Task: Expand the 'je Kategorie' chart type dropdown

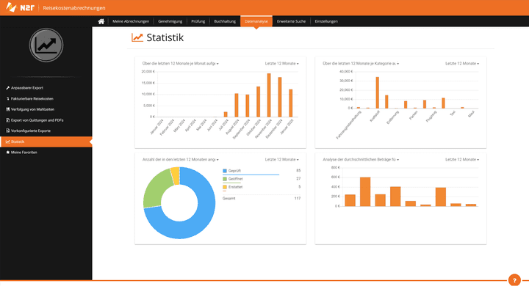Action: 361,64
